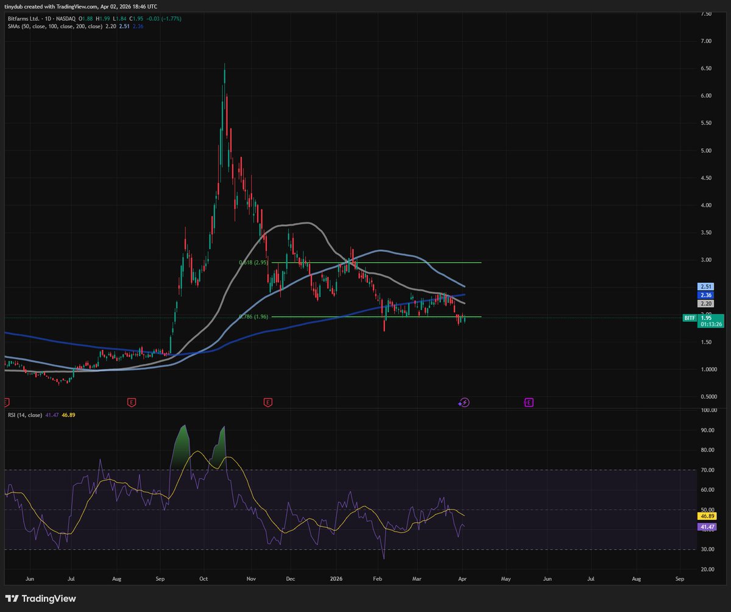Click the 4.00 price axis label
The image size is (731, 612).
click(707, 205)
